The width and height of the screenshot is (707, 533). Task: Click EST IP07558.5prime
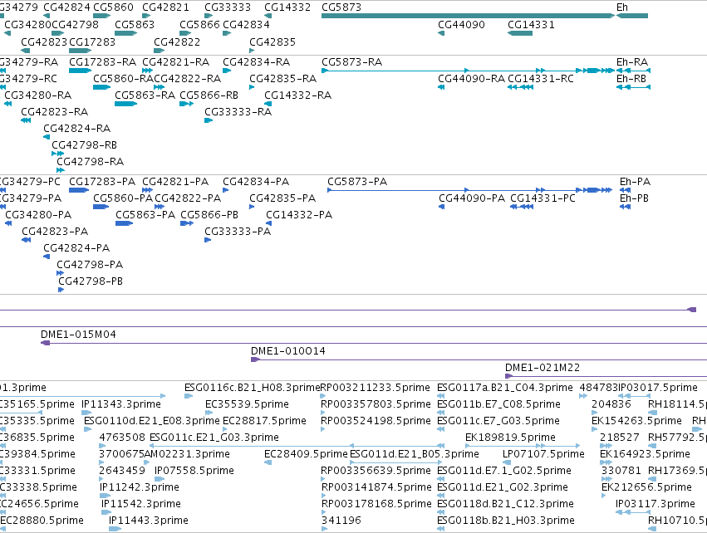(x=160, y=479)
